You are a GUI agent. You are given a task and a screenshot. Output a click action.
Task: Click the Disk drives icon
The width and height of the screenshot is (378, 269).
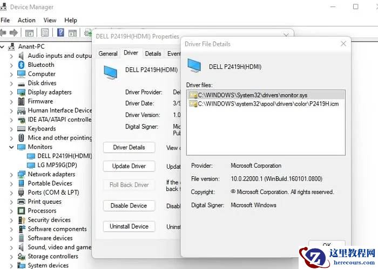(21, 84)
